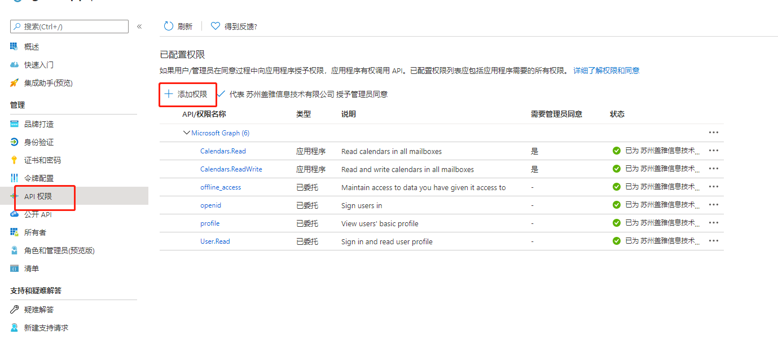Click the 公开 API cloud icon
The height and width of the screenshot is (352, 778).
point(14,214)
